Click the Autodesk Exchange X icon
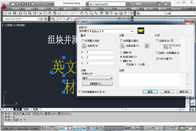 (158, 4)
